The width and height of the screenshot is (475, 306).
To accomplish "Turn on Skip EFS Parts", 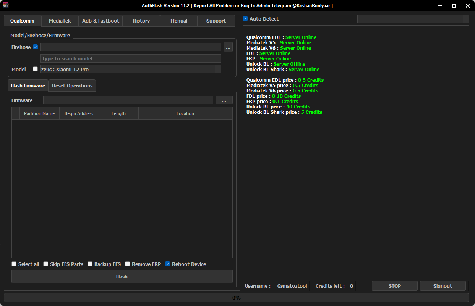I will (x=45, y=264).
